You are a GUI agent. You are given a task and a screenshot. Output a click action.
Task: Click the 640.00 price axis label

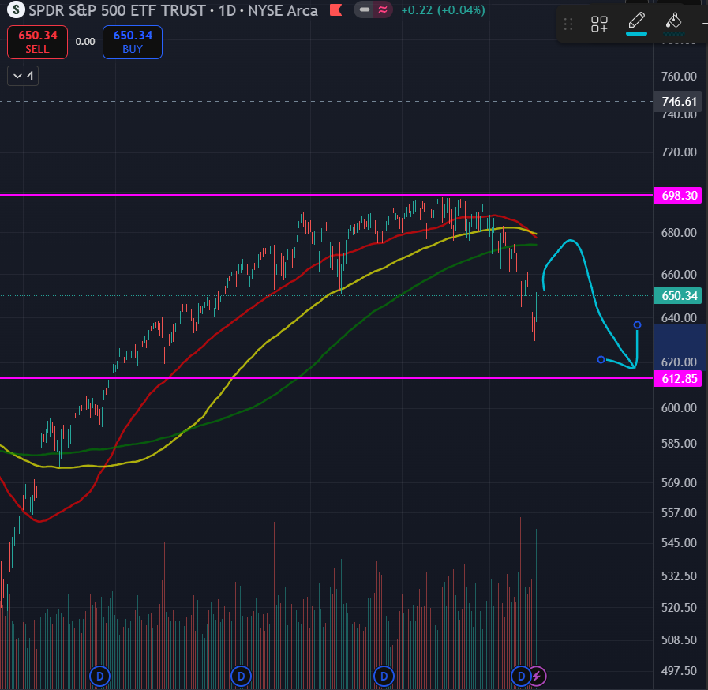coord(679,318)
